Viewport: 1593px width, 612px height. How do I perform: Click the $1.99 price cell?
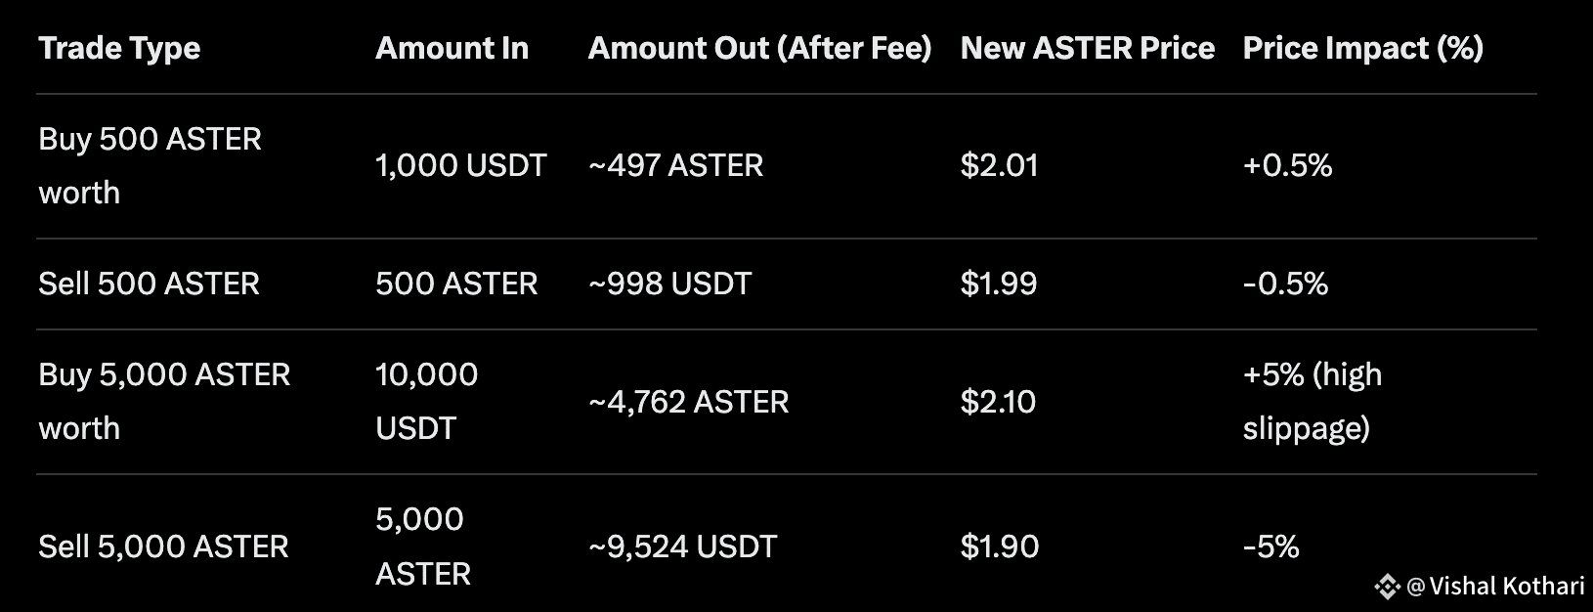[x=998, y=284]
